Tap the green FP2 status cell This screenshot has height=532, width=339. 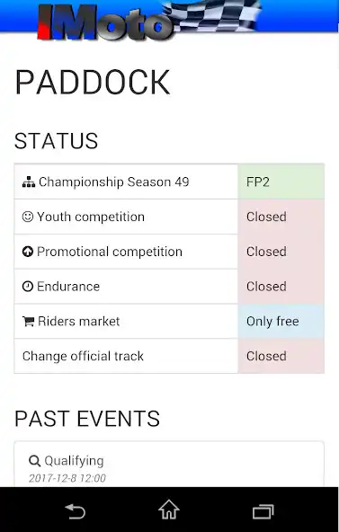(x=281, y=182)
